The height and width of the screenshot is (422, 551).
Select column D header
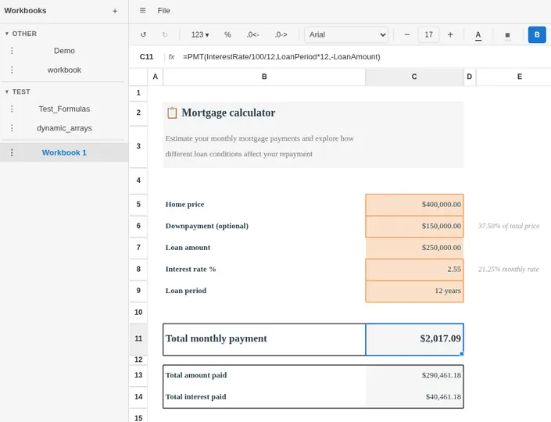coord(470,77)
